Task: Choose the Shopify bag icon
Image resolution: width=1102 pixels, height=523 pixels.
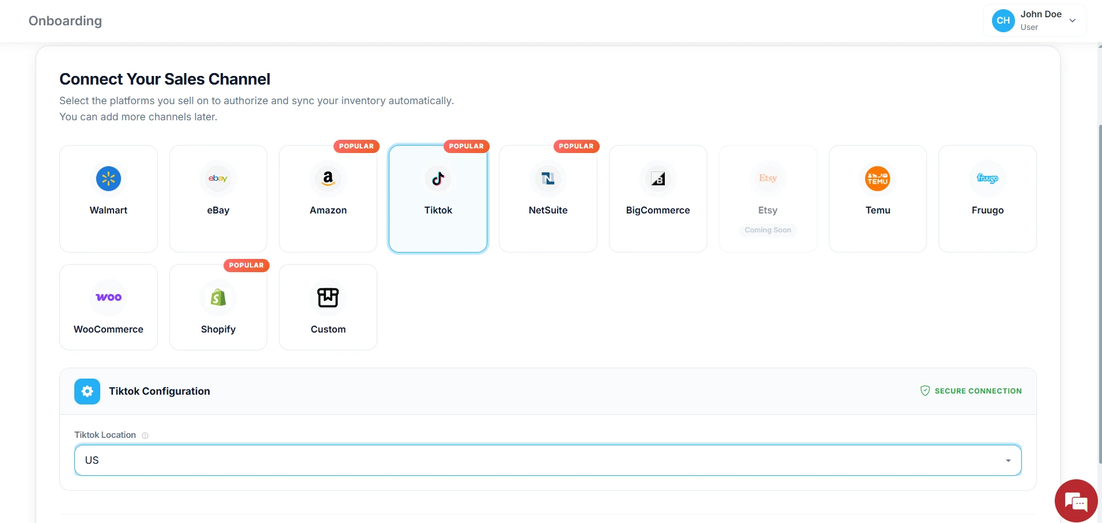Action: pyautogui.click(x=218, y=297)
